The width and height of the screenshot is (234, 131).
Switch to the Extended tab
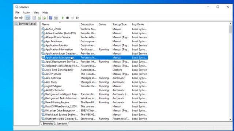[48, 124]
